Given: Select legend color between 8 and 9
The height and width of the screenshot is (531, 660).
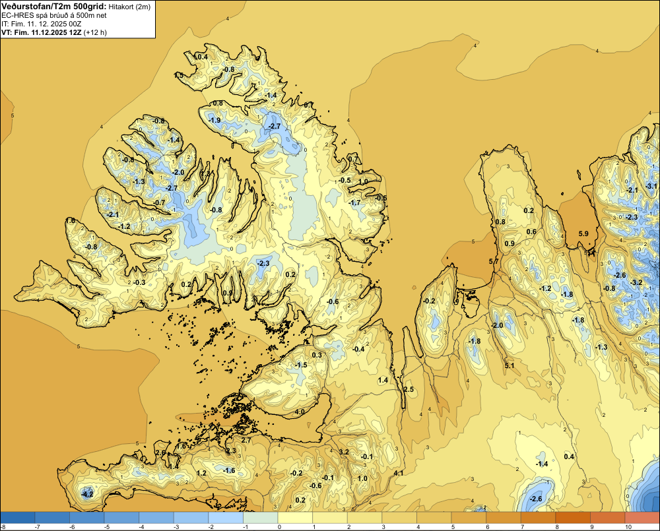Looking at the screenshot, I should pos(573,518).
